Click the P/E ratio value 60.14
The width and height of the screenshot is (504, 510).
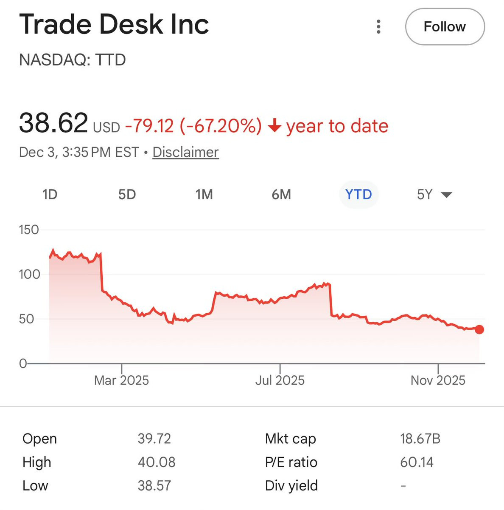417,462
